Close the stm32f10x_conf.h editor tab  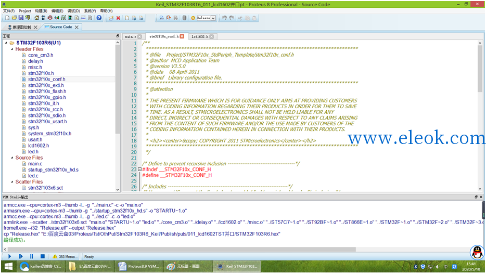[x=182, y=36]
